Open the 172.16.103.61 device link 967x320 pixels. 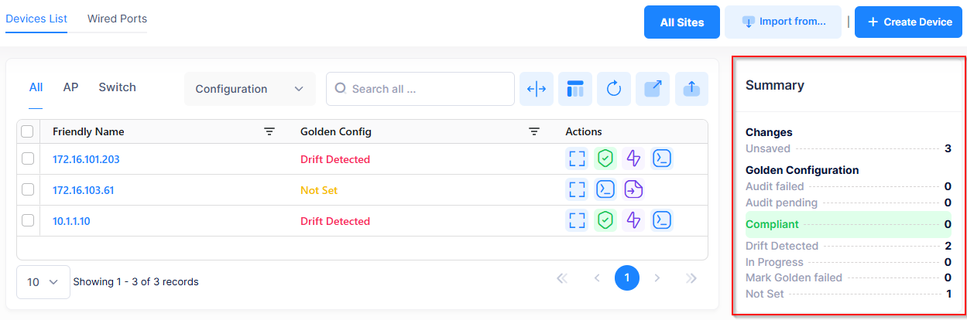coord(83,190)
